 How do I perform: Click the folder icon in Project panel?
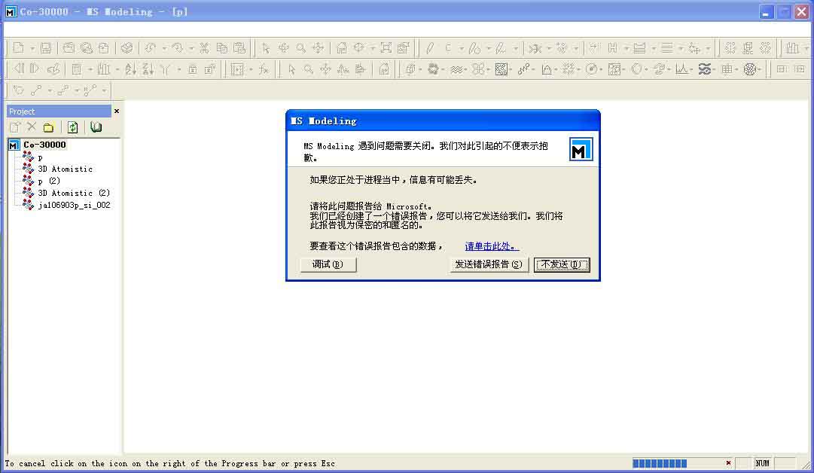click(48, 127)
